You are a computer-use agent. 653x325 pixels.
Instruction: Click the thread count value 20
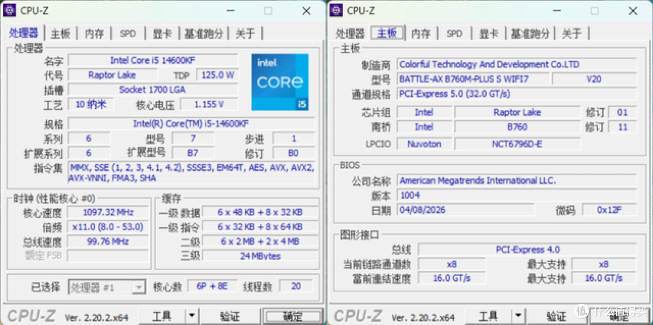point(296,286)
